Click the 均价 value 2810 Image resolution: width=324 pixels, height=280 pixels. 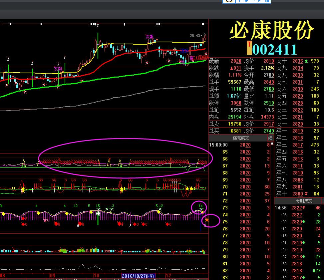click(269, 61)
